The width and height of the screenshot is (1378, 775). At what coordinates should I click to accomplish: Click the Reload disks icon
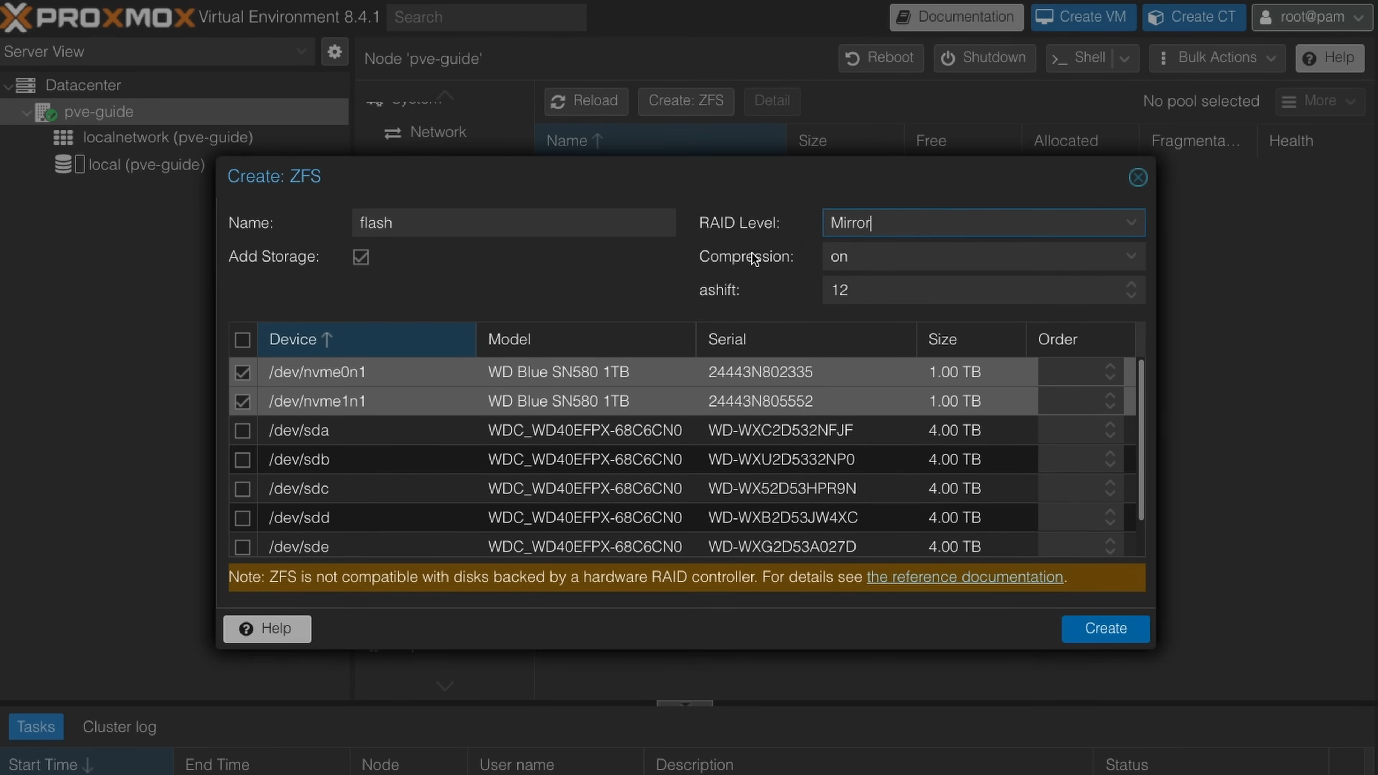pos(585,101)
